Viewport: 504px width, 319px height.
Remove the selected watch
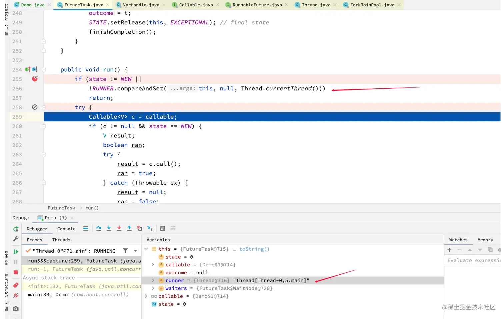[460, 250]
